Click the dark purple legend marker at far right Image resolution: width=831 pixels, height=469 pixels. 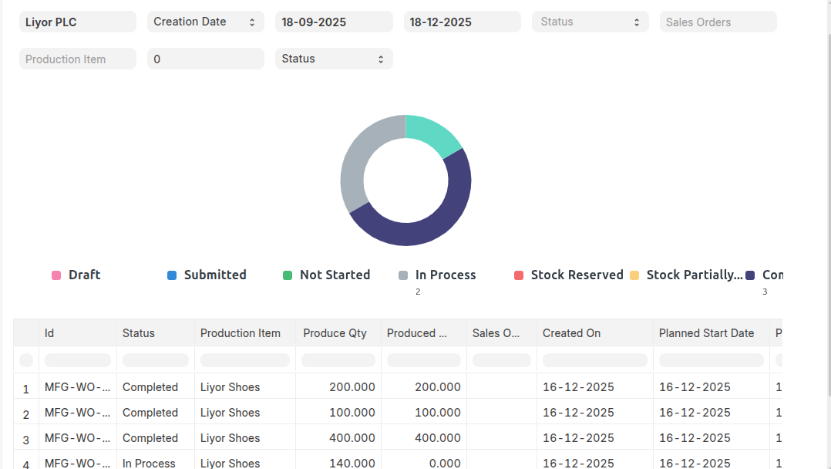750,275
